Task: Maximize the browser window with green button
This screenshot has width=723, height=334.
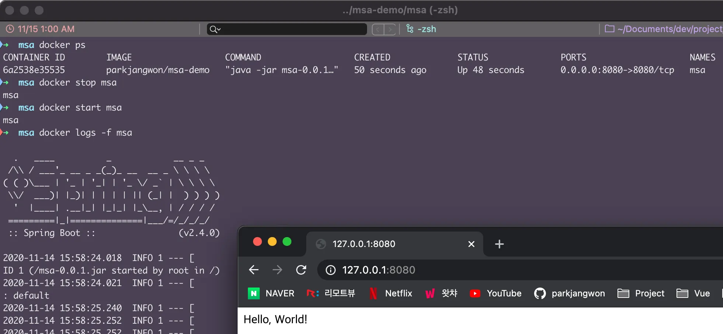Action: coord(287,242)
